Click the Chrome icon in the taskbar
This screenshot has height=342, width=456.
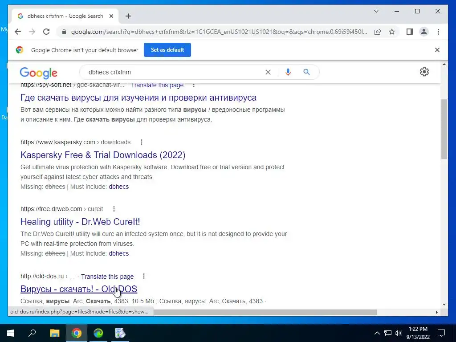(x=77, y=333)
